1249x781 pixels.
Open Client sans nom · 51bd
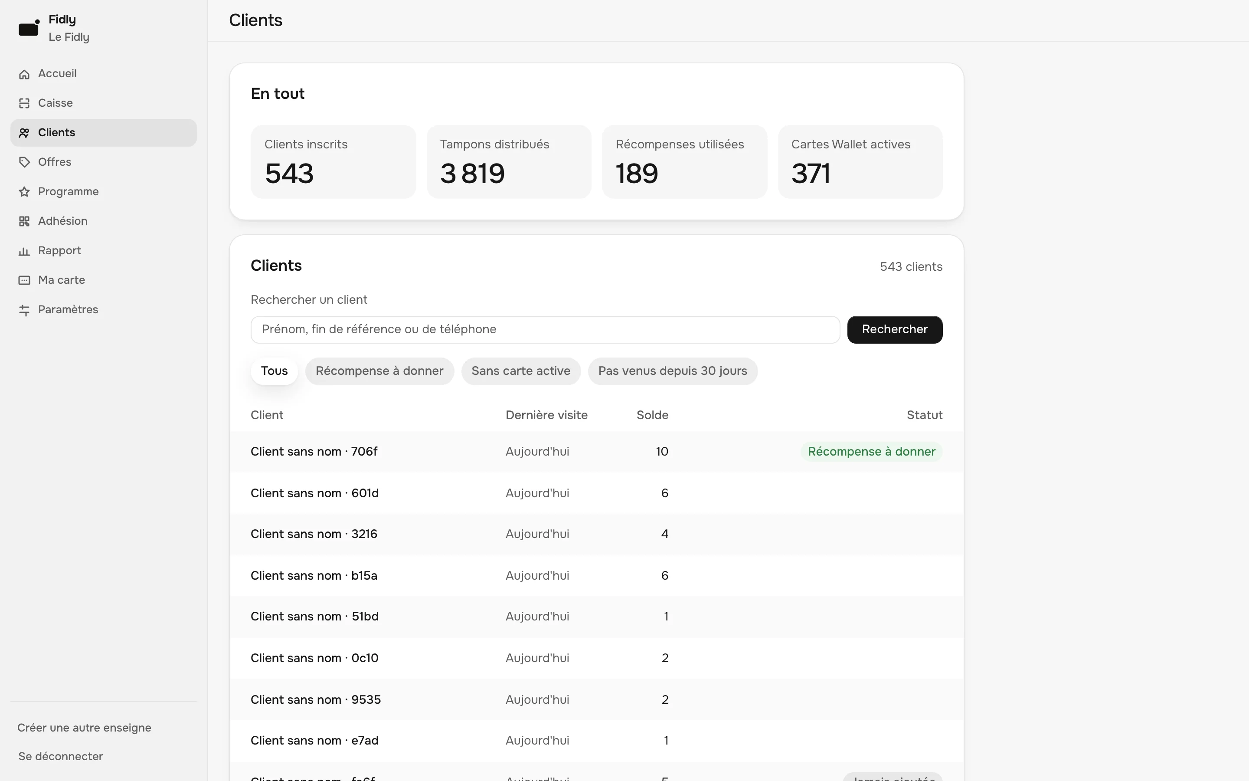coord(597,617)
